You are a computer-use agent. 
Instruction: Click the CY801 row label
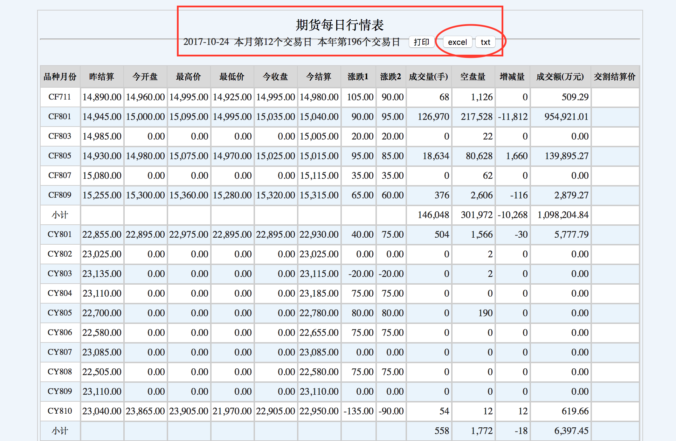[x=60, y=234]
